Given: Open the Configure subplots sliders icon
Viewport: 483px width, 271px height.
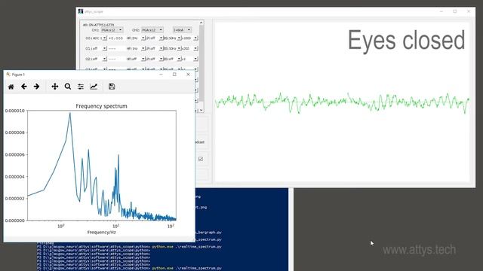Looking at the screenshot, I should tap(81, 87).
